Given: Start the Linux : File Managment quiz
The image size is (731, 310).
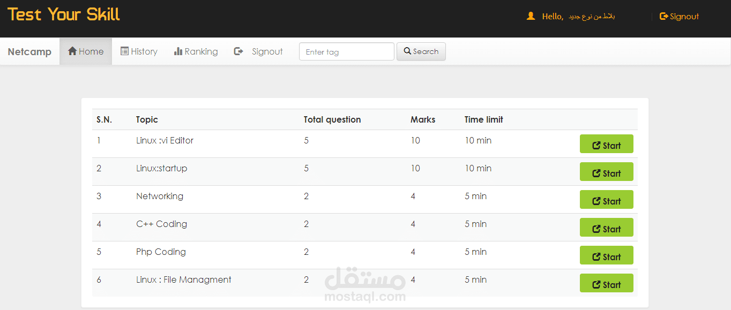Looking at the screenshot, I should [x=606, y=283].
